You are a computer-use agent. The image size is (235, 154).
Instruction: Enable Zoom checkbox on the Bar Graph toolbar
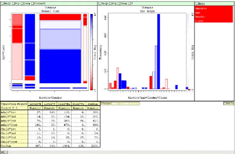pyautogui.click(x=119, y=3)
